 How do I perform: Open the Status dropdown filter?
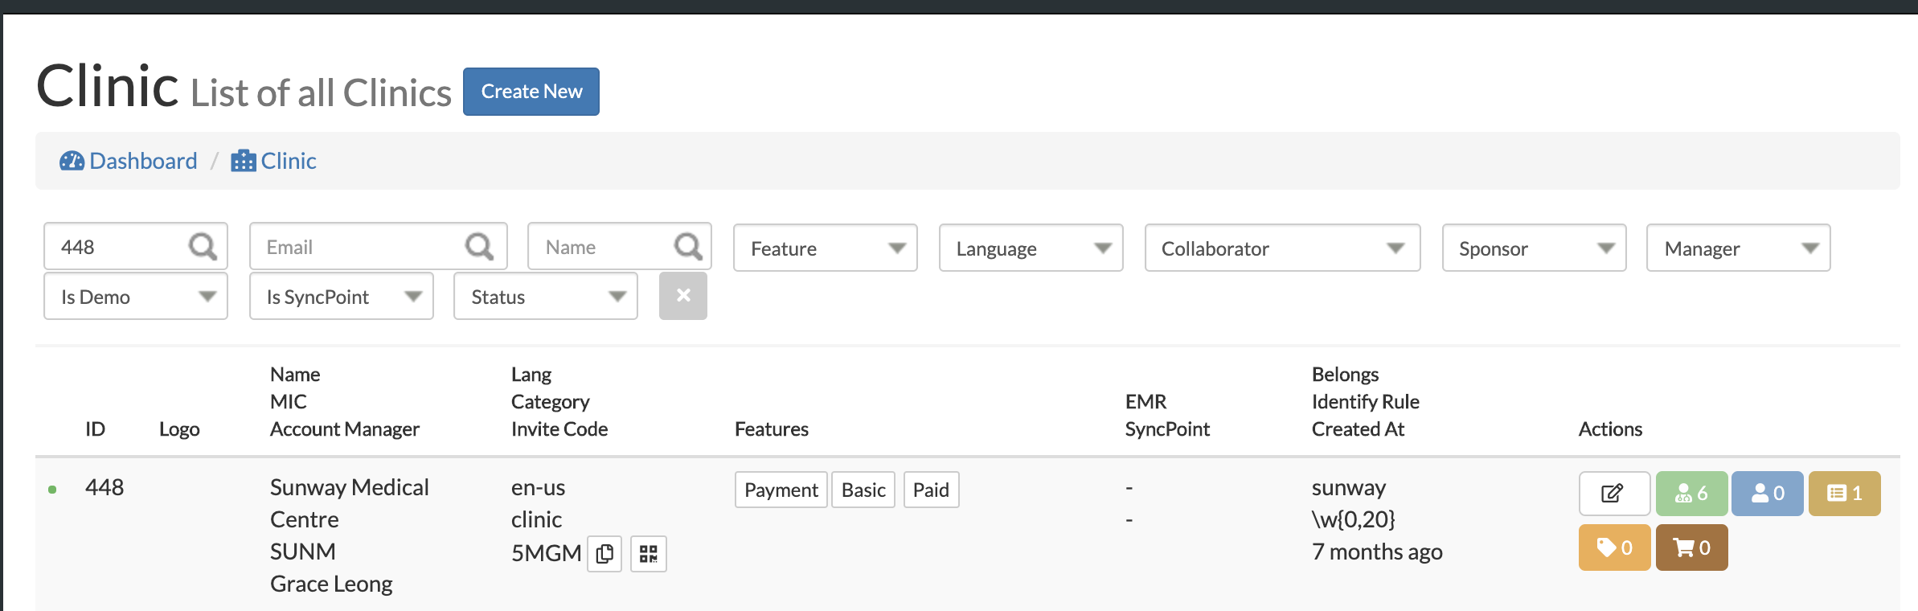[545, 297]
